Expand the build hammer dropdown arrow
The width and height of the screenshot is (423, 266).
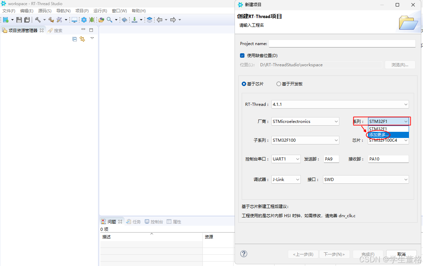pyautogui.click(x=44, y=20)
